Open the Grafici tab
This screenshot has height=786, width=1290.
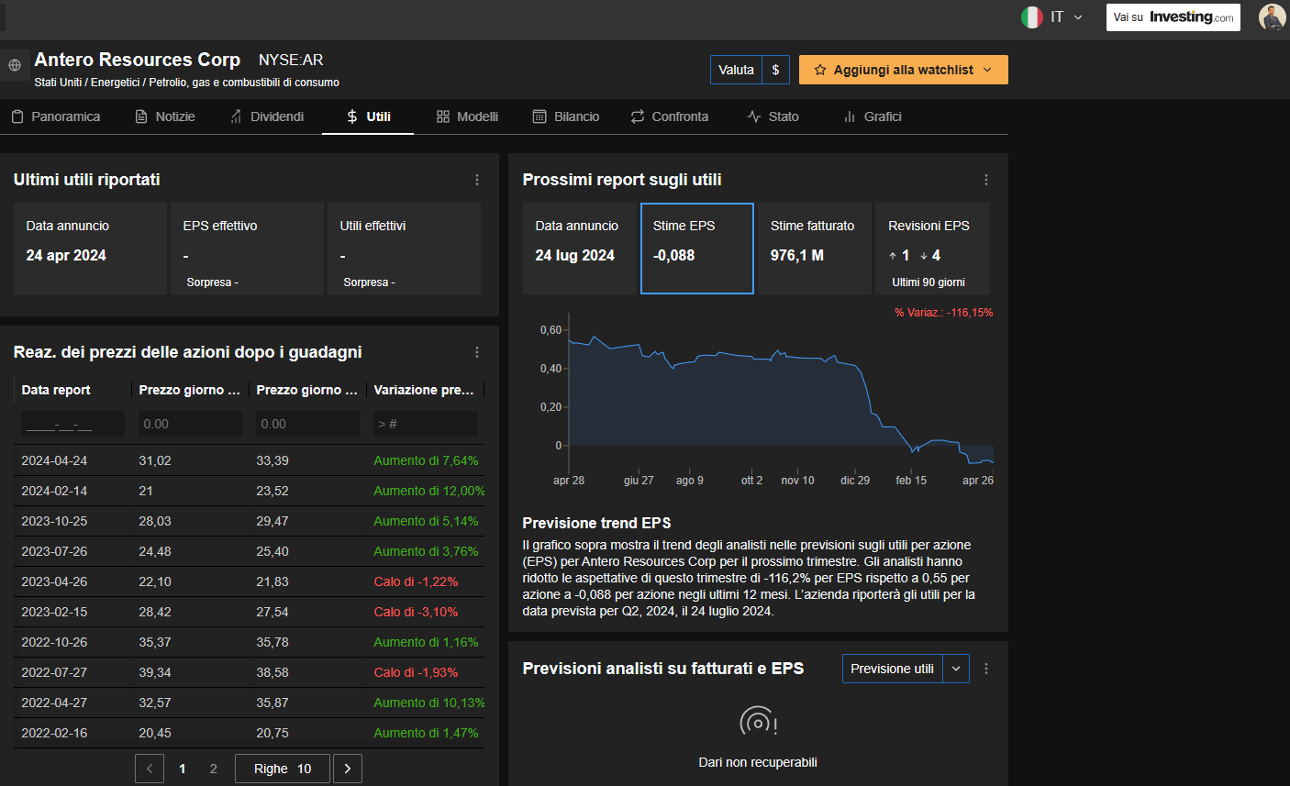point(873,116)
